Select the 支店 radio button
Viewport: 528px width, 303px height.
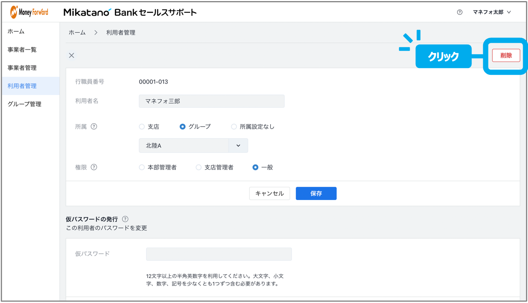coord(142,127)
